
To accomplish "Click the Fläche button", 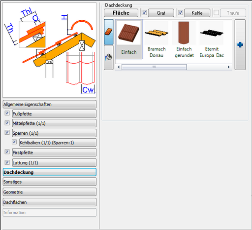I will coord(121,13).
